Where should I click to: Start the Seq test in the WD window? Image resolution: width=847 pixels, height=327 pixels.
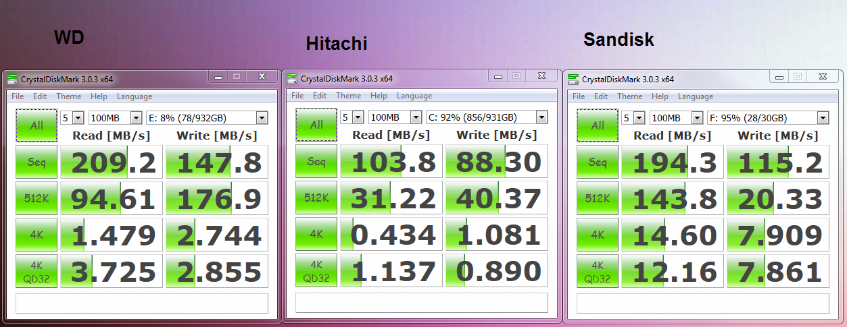[37, 162]
